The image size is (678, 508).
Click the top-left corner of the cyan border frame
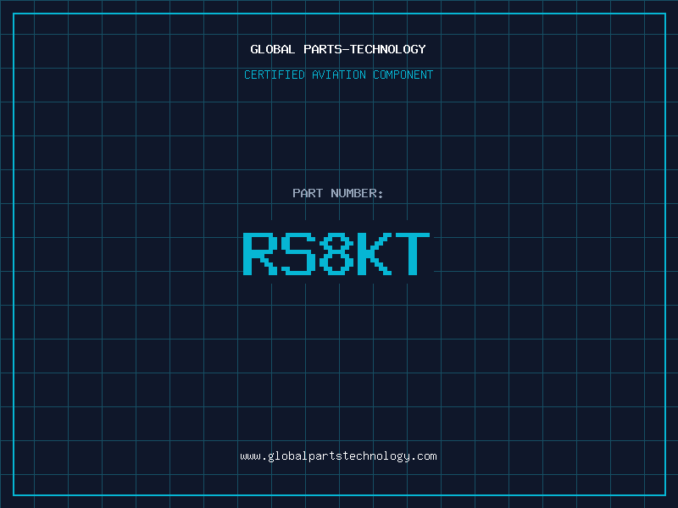(14, 14)
